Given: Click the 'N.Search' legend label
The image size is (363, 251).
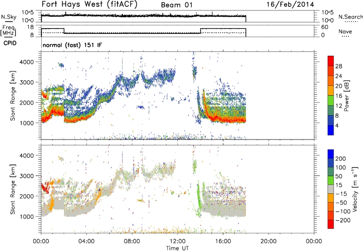Looking at the screenshot, I should 350,17.
